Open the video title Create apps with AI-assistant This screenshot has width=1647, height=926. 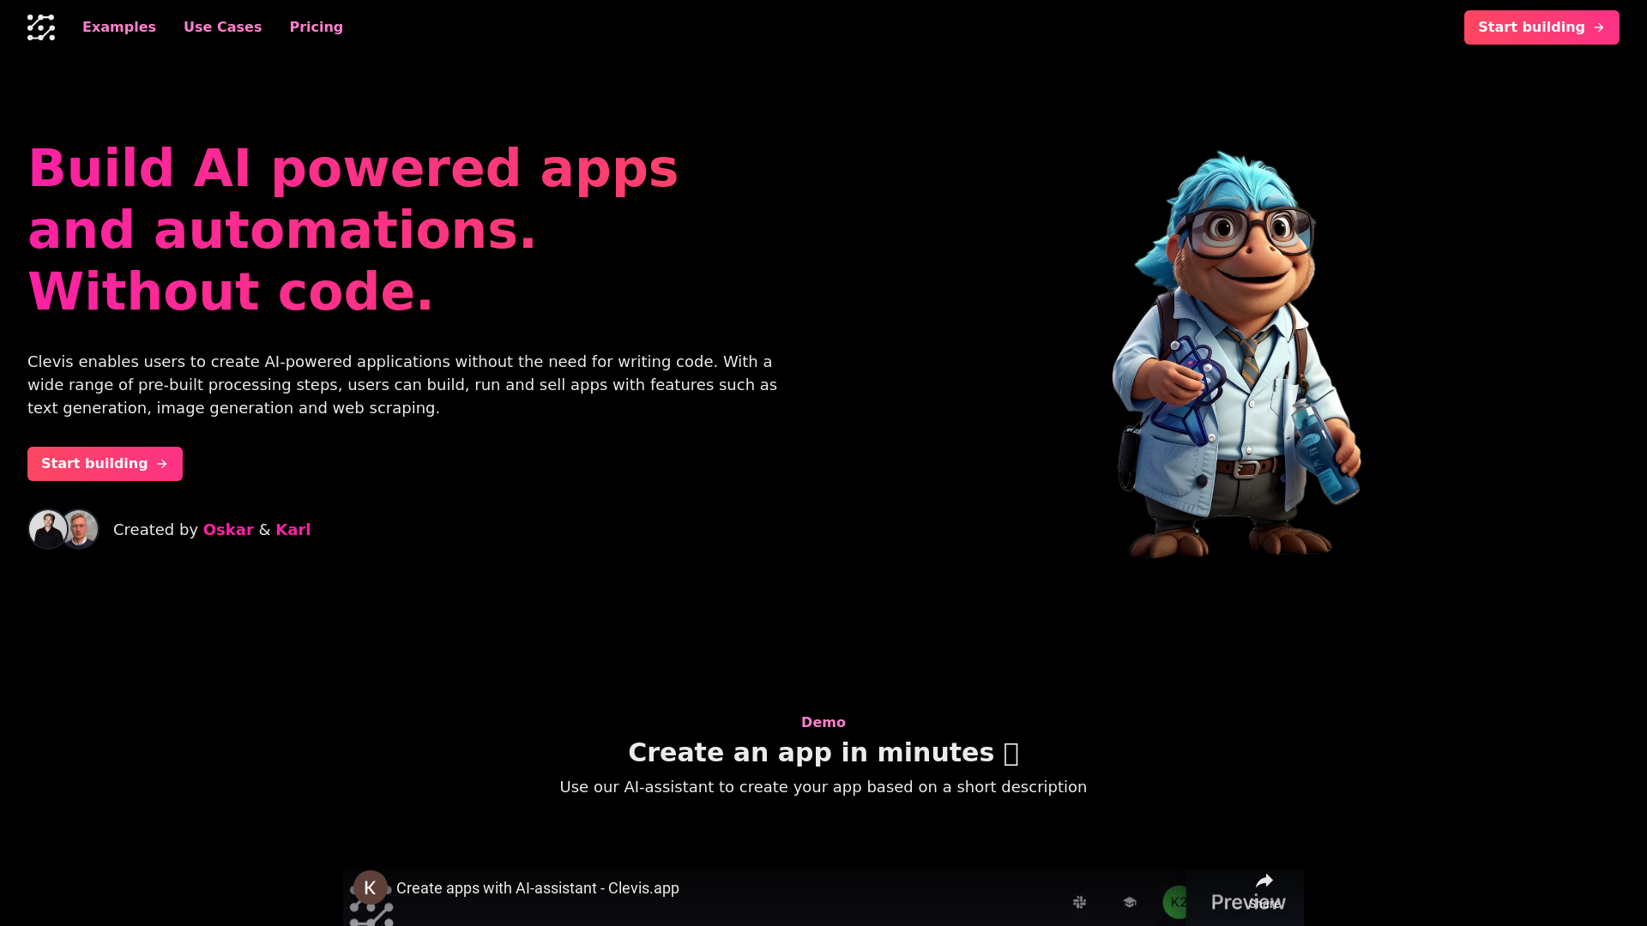(x=538, y=888)
